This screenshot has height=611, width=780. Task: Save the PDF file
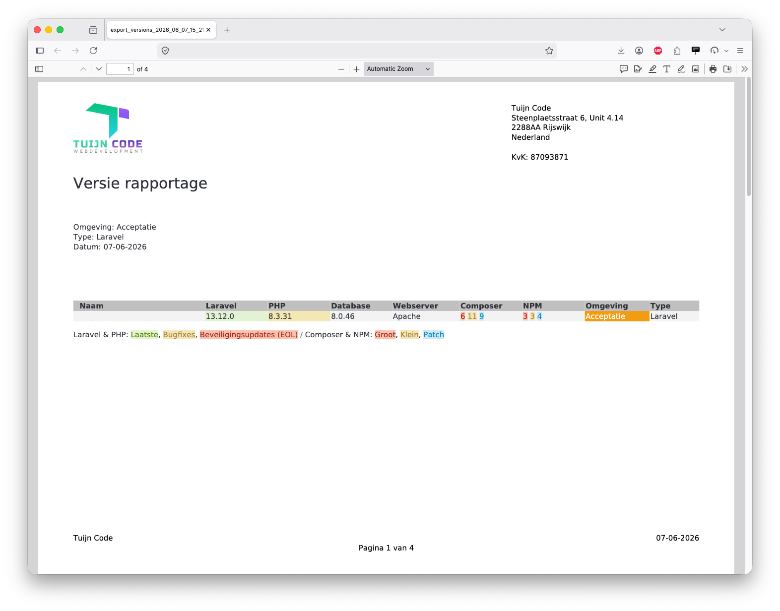pyautogui.click(x=727, y=69)
